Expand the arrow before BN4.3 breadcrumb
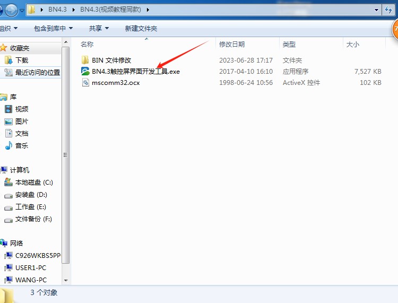 42,10
